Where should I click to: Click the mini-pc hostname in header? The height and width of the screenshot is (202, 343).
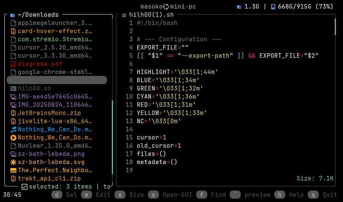(x=183, y=7)
